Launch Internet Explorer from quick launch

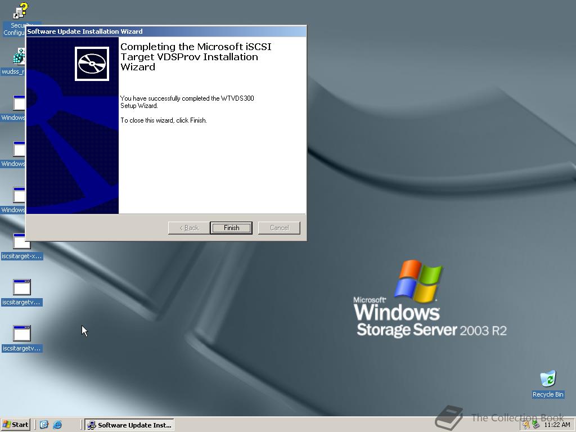coord(57,425)
